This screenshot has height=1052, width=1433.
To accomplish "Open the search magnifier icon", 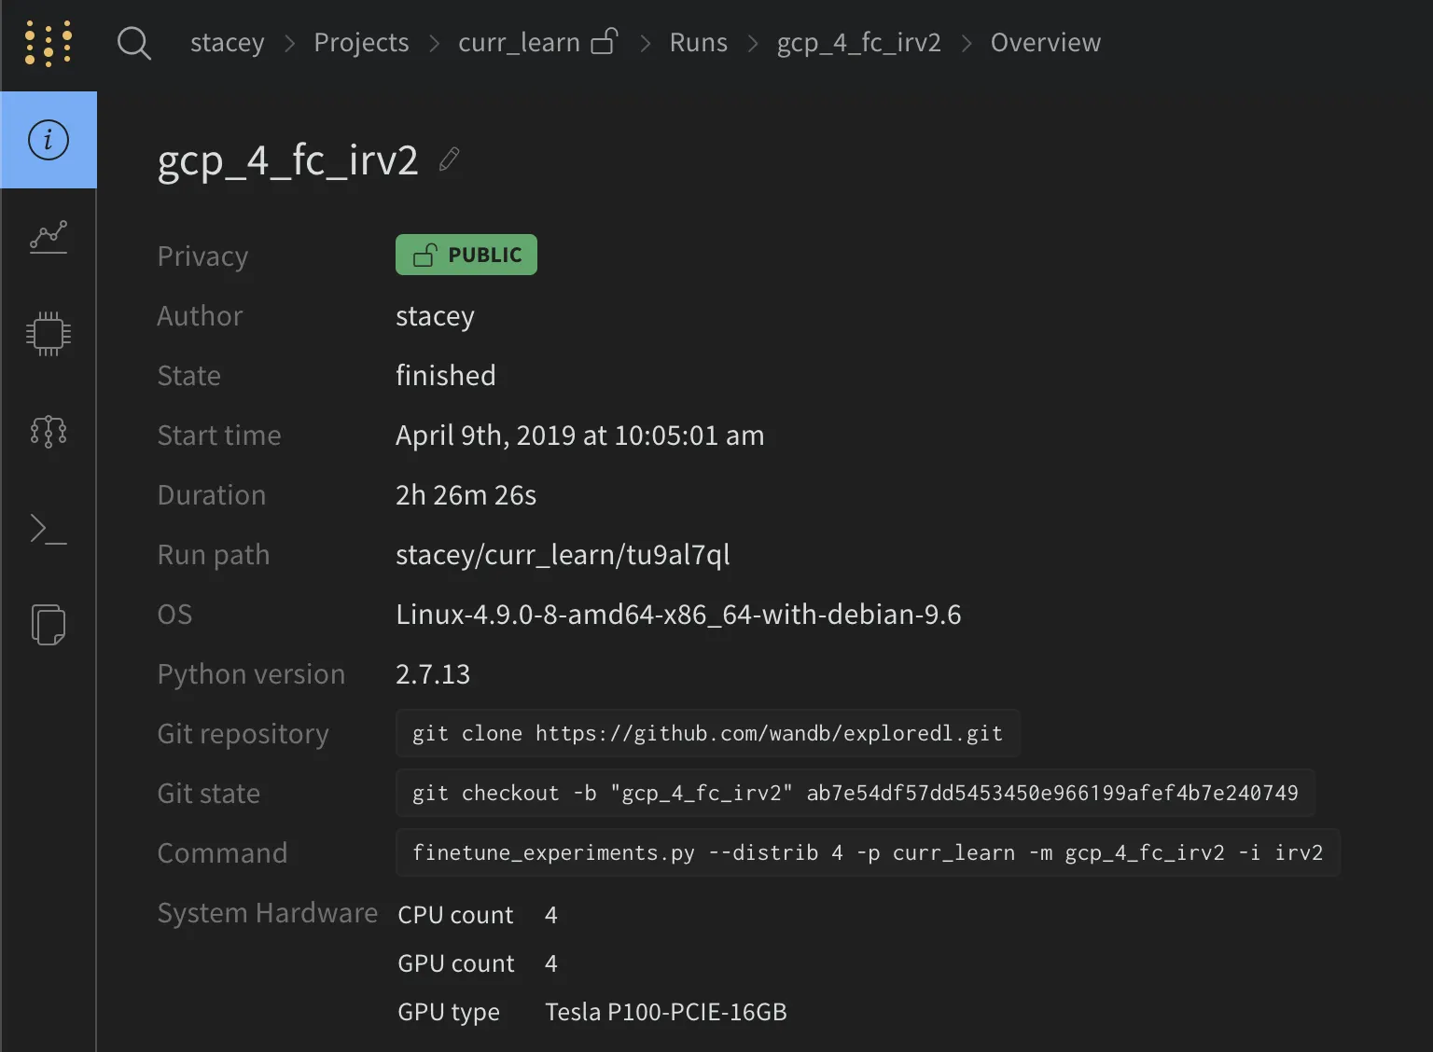I will 133,43.
